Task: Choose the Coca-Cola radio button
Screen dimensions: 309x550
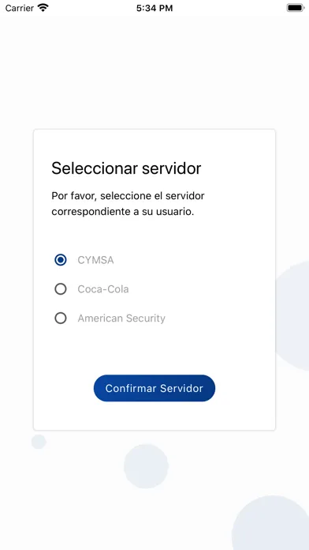Action: [61, 289]
